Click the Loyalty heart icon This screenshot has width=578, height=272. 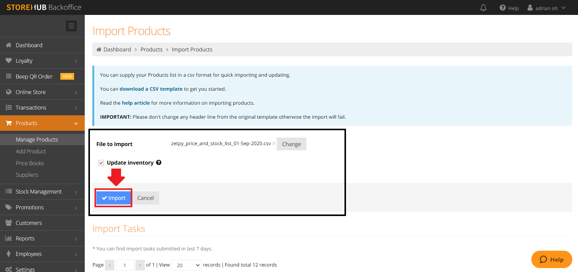pos(9,61)
